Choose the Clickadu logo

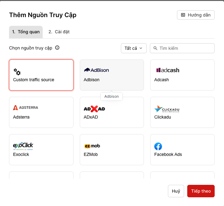point(167,109)
